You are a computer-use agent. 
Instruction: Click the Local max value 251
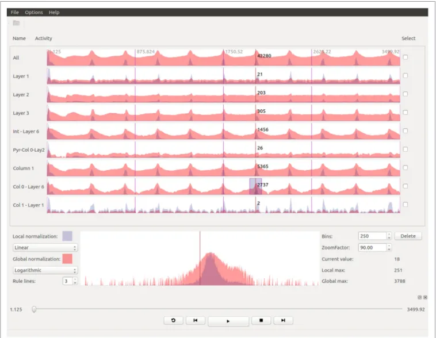click(x=398, y=270)
